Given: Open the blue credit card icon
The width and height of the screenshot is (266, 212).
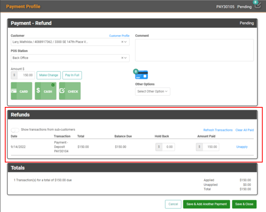Looking at the screenshot, I should (141, 75).
